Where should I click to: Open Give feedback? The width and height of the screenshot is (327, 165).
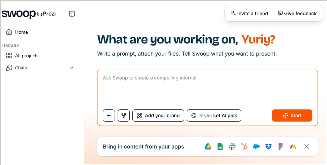pos(297,13)
